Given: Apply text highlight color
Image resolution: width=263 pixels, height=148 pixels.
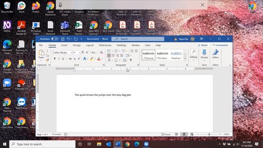Looking at the screenshot, I should 92,58.
